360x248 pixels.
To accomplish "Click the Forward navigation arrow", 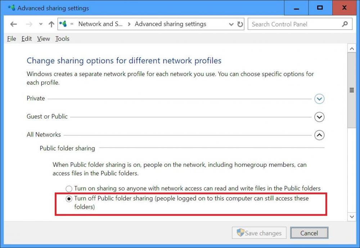I will (x=29, y=24).
